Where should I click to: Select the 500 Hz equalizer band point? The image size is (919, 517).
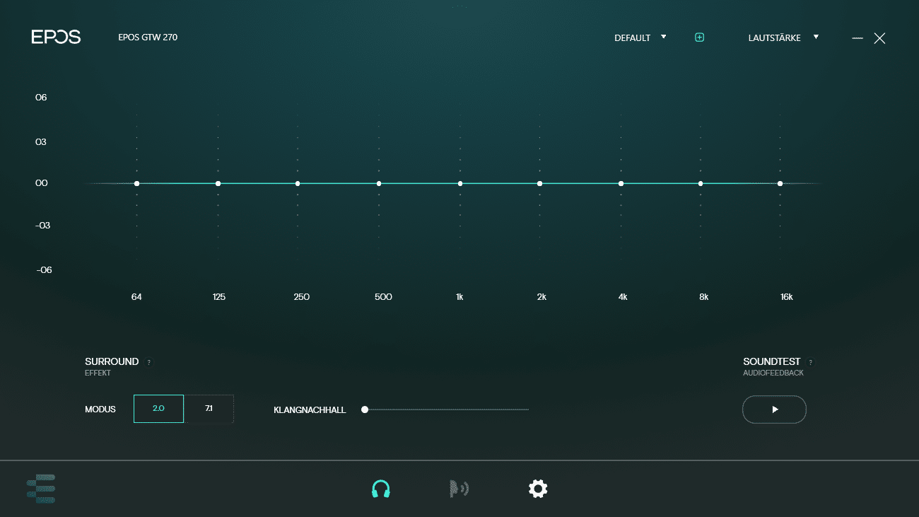coord(379,184)
